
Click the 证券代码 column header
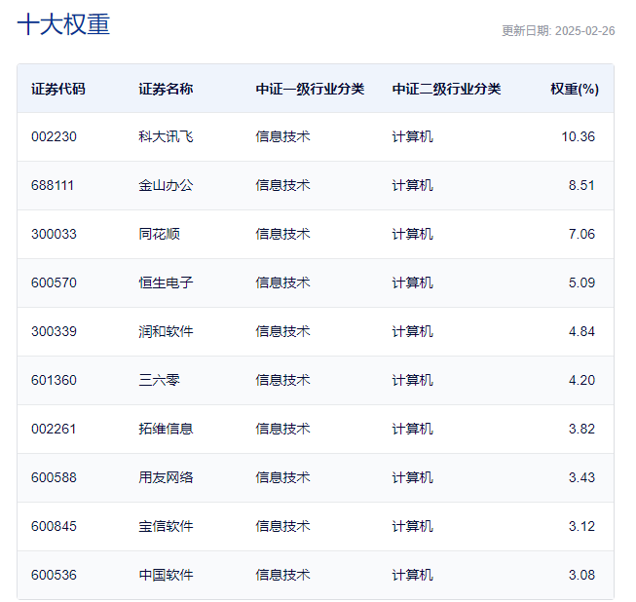tap(58, 89)
